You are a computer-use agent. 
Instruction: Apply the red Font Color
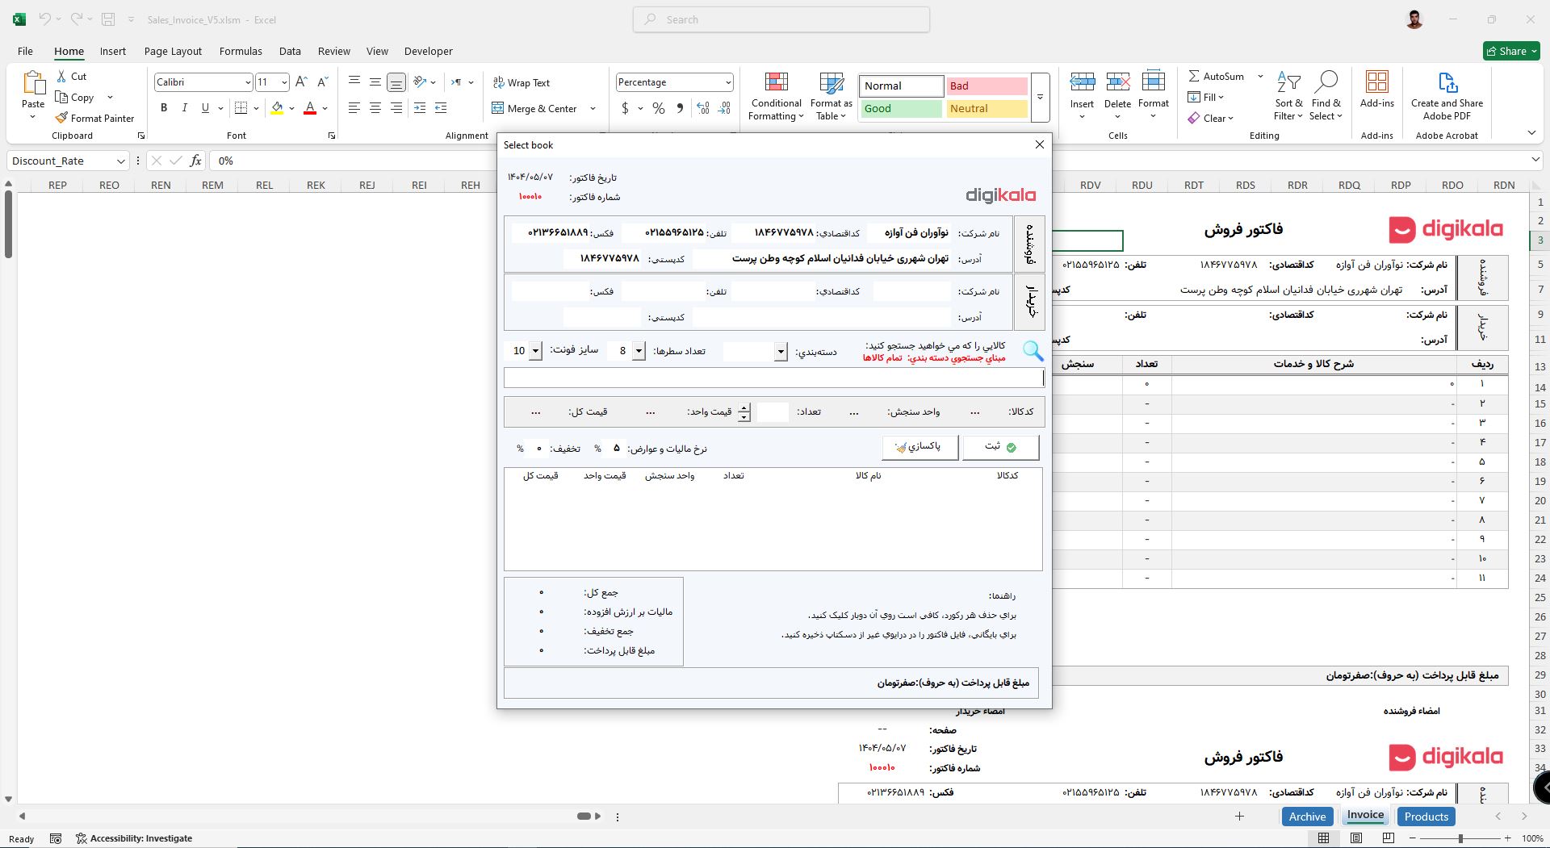[310, 107]
